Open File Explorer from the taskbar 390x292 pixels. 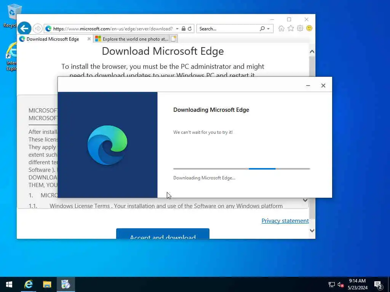(47, 284)
